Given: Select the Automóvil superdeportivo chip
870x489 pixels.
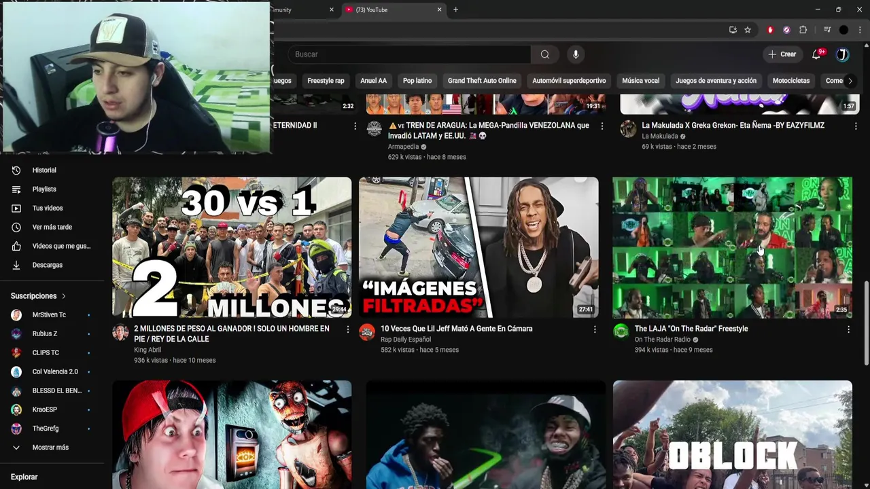Looking at the screenshot, I should pos(569,81).
